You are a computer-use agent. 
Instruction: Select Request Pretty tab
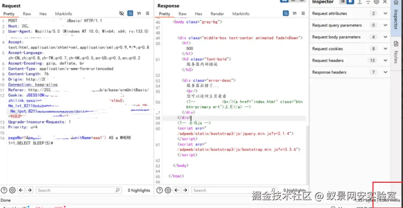[9, 14]
